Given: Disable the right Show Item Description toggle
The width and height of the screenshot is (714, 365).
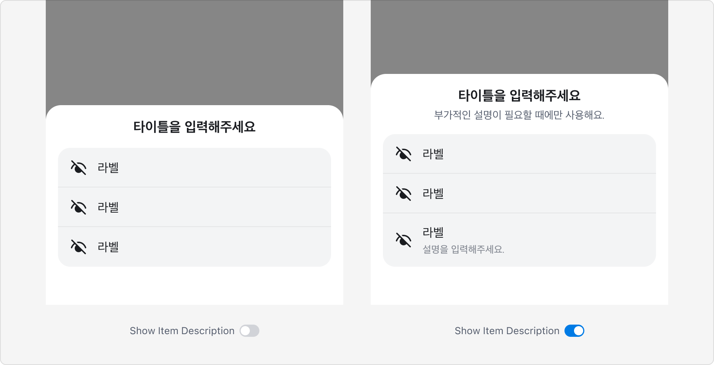Looking at the screenshot, I should tap(574, 331).
